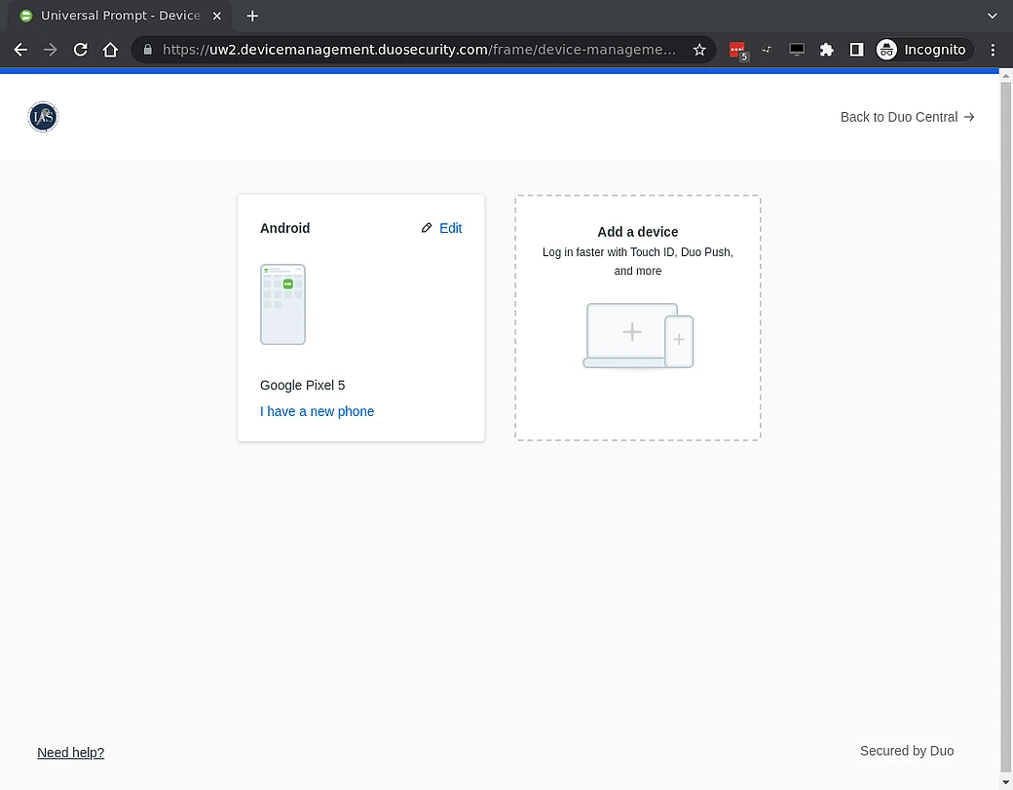Viewport: 1013px width, 790px height.
Task: Open the Incognito profile indicator
Action: pyautogui.click(x=923, y=50)
